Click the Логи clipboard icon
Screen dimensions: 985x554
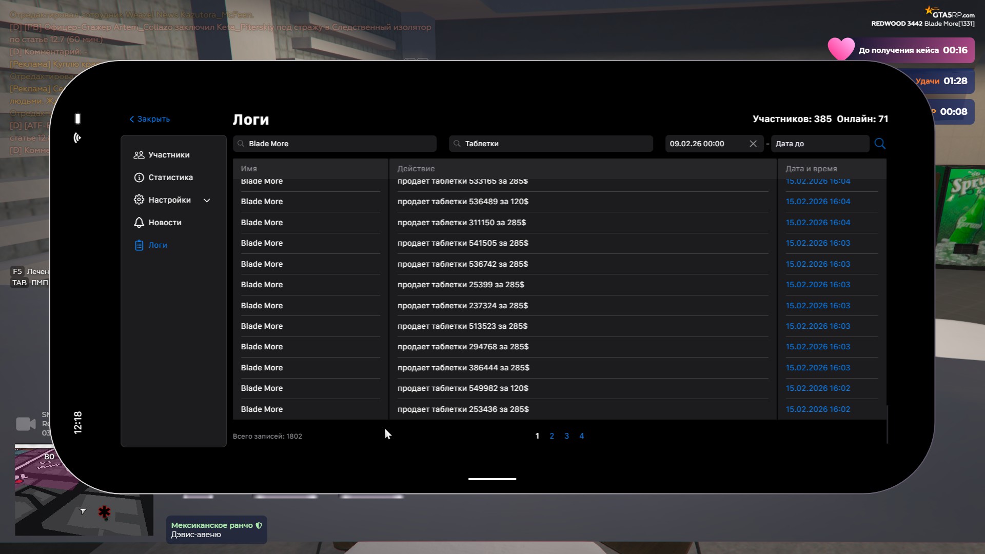[139, 245]
